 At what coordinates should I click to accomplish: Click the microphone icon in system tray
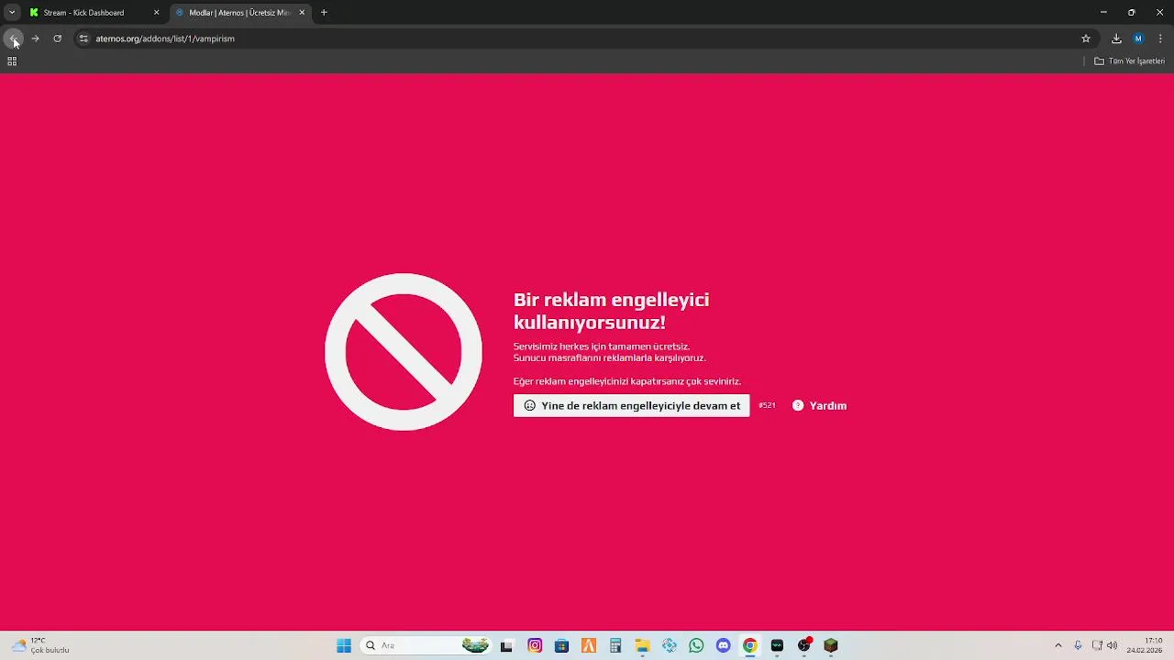coord(1078,645)
